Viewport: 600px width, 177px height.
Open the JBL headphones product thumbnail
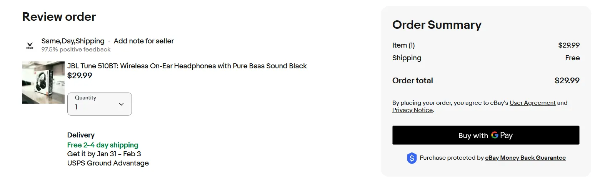(x=43, y=83)
